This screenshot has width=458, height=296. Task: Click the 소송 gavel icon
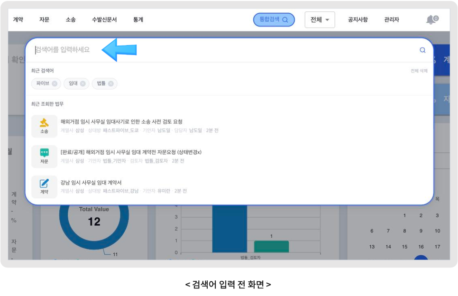click(x=44, y=126)
